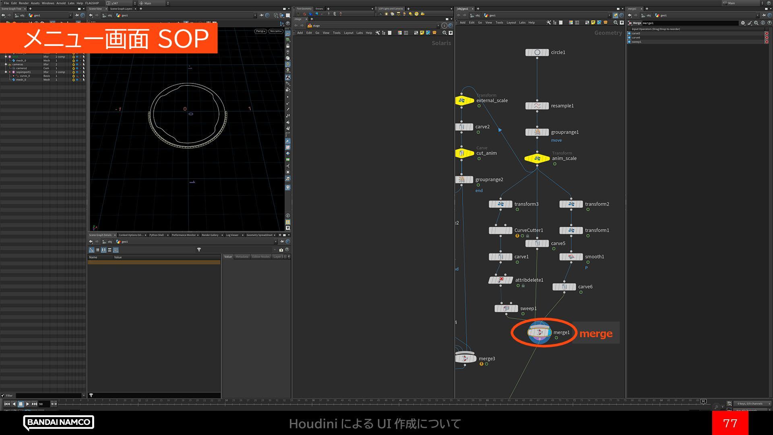Viewport: 773px width, 435px height.
Task: Click the Layout menu in network editor
Action: 511,23
